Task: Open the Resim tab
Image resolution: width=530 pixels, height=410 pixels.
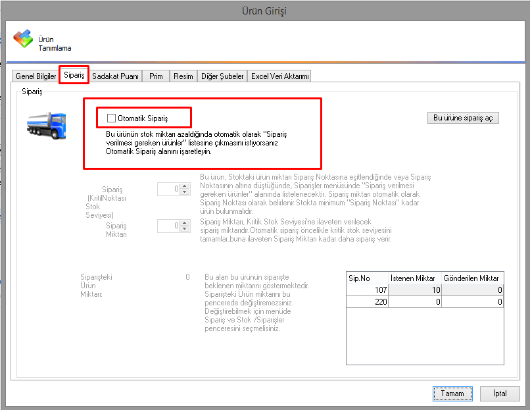Action: click(183, 76)
